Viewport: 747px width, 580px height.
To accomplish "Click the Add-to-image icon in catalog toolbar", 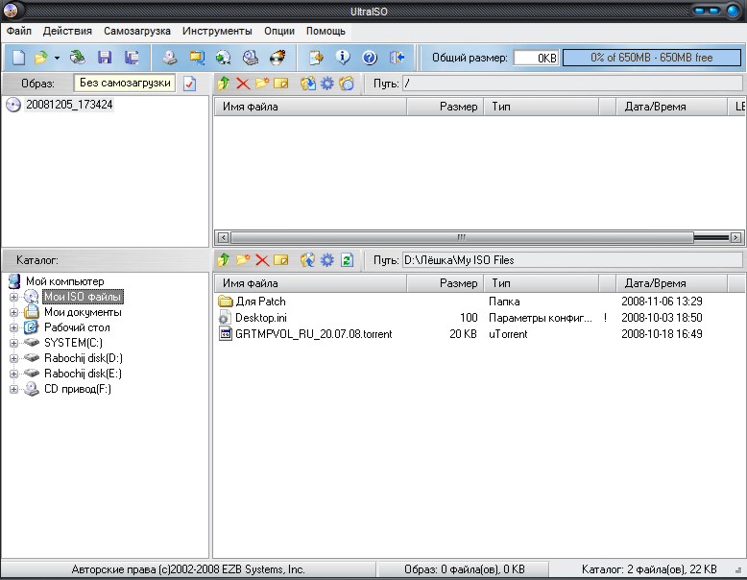I will click(308, 260).
